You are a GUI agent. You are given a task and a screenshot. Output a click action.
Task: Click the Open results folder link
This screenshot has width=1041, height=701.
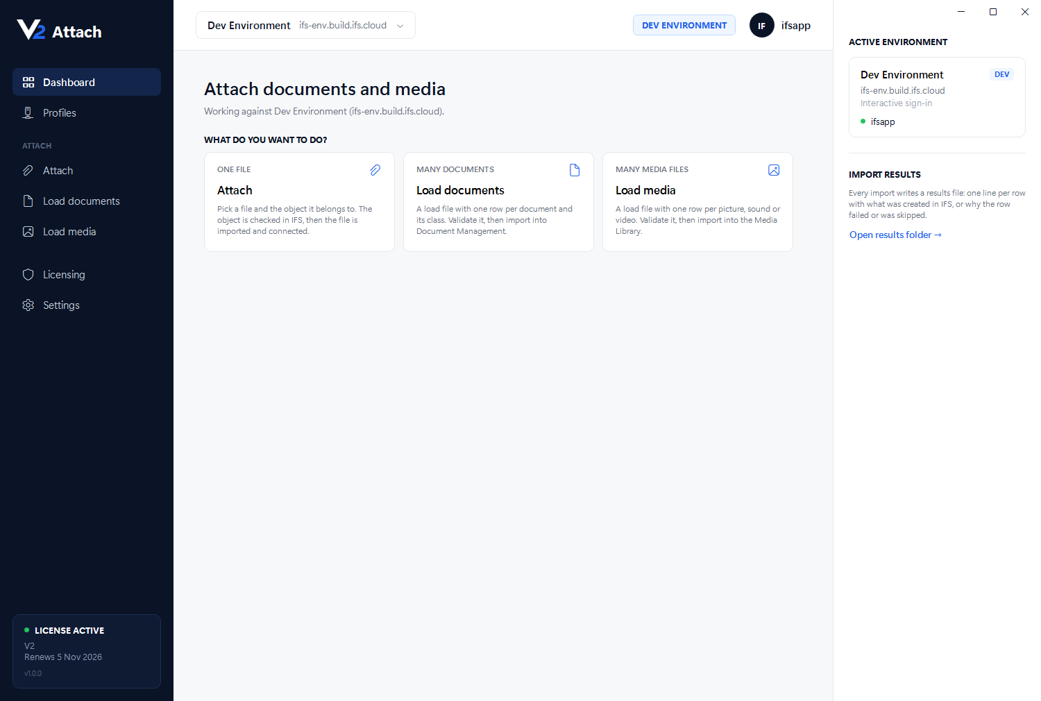click(895, 235)
